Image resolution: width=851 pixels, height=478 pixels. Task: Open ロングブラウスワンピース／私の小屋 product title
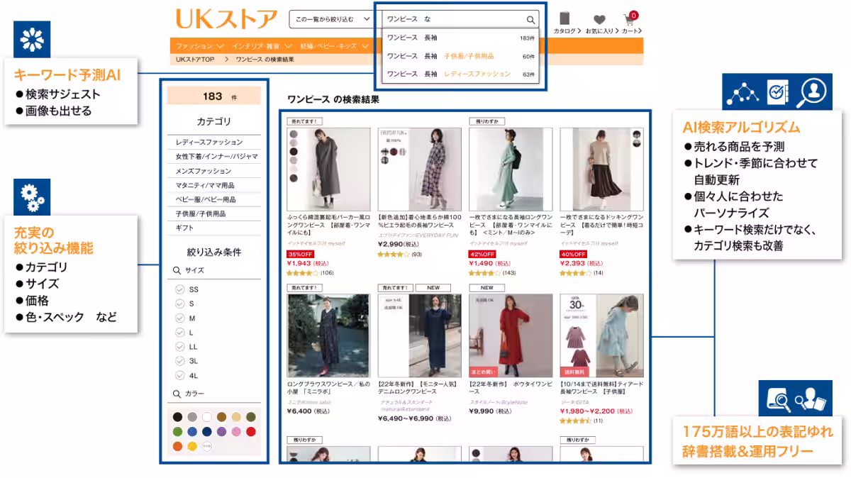pos(328,387)
